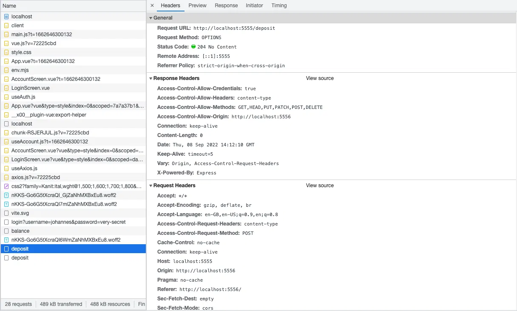View source of Request Headers
Image resolution: width=517 pixels, height=311 pixels.
[320, 185]
